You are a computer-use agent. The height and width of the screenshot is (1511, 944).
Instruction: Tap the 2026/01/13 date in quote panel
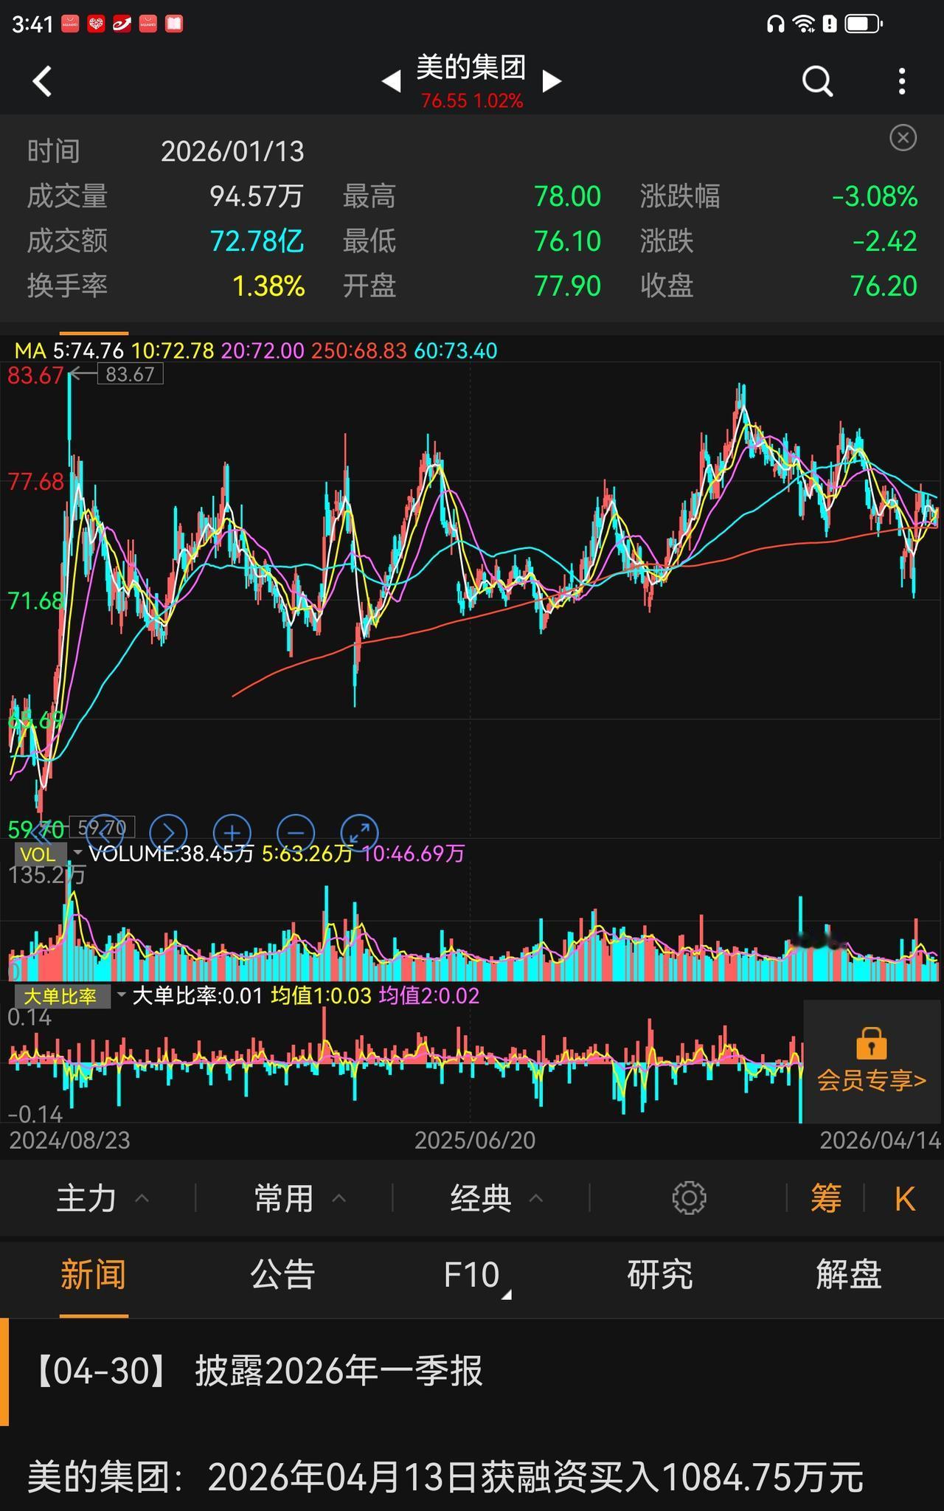click(232, 152)
